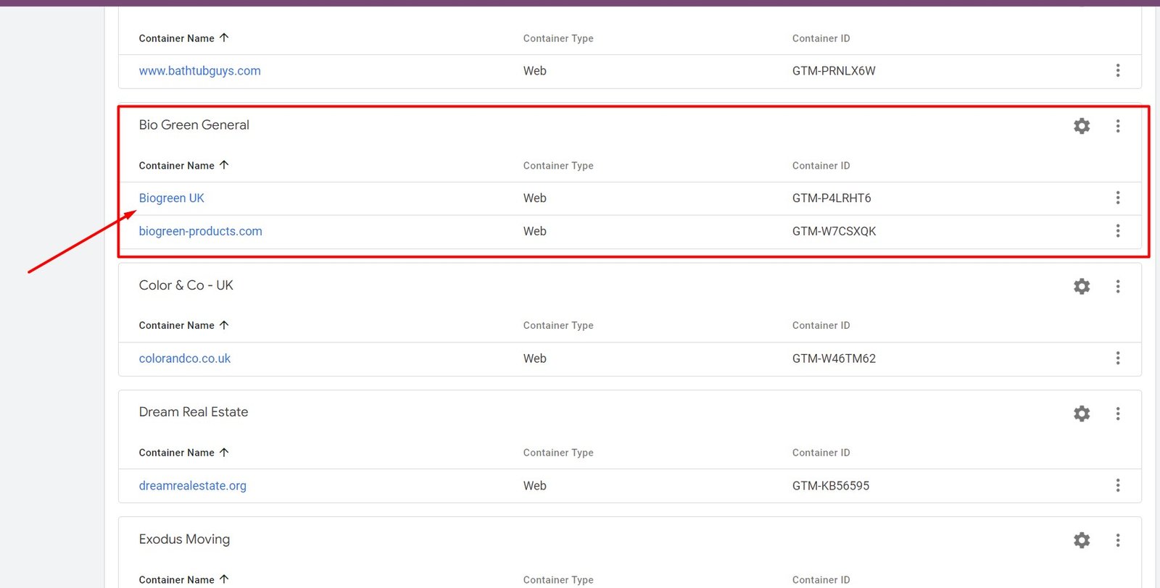
Task: Click Container Type header in Bio Green General
Action: (558, 166)
